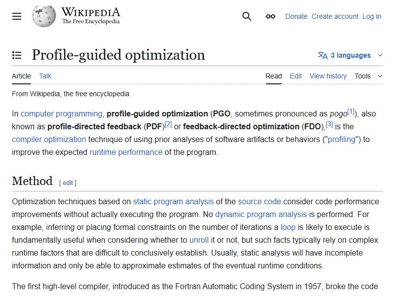Switch to the Talk tab
395x296 pixels.
pyautogui.click(x=45, y=76)
